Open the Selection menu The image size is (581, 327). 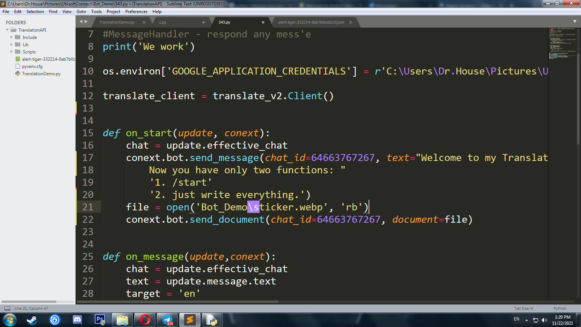pos(35,12)
